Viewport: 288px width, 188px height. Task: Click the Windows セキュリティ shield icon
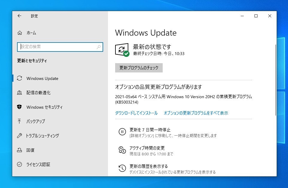click(19, 107)
